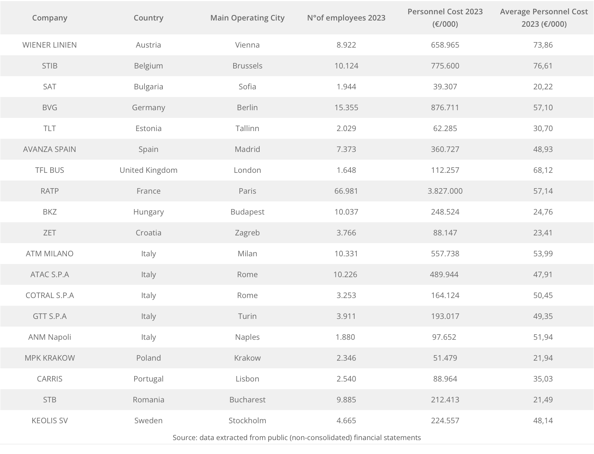Select the ATM MILANO company cell
This screenshot has height=454, width=594.
[x=49, y=254]
